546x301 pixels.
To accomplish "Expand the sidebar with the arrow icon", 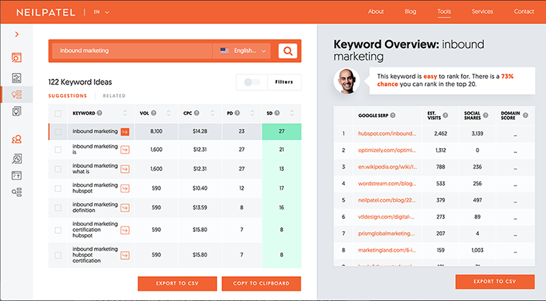I will pos(16,34).
